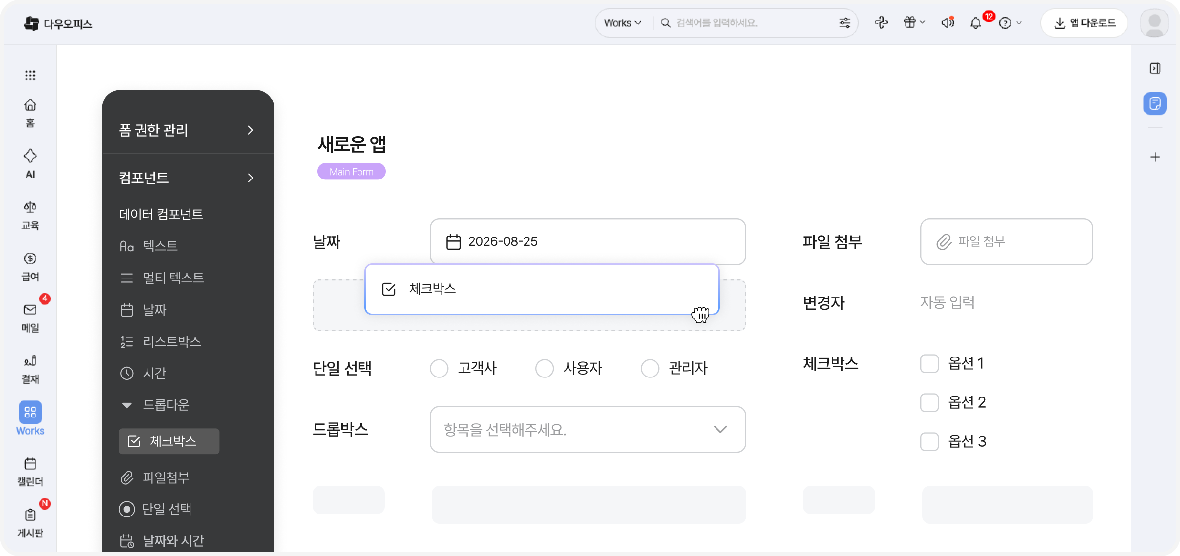Image resolution: width=1180 pixels, height=556 pixels.
Task: Click the 자동 입력 text
Action: tap(947, 302)
